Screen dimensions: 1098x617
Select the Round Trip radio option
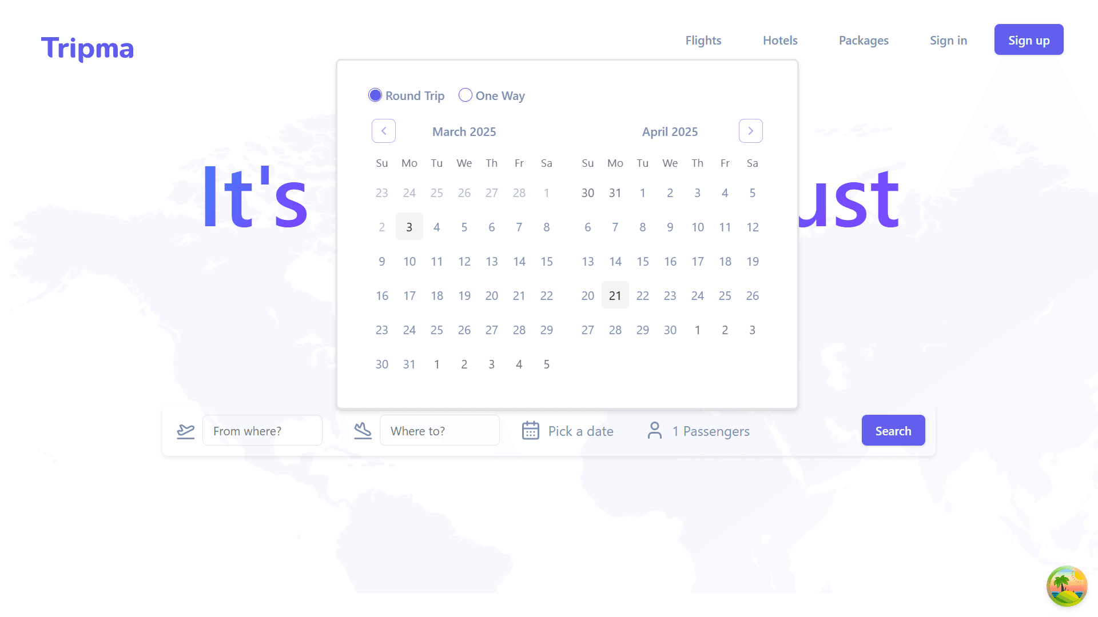[375, 95]
